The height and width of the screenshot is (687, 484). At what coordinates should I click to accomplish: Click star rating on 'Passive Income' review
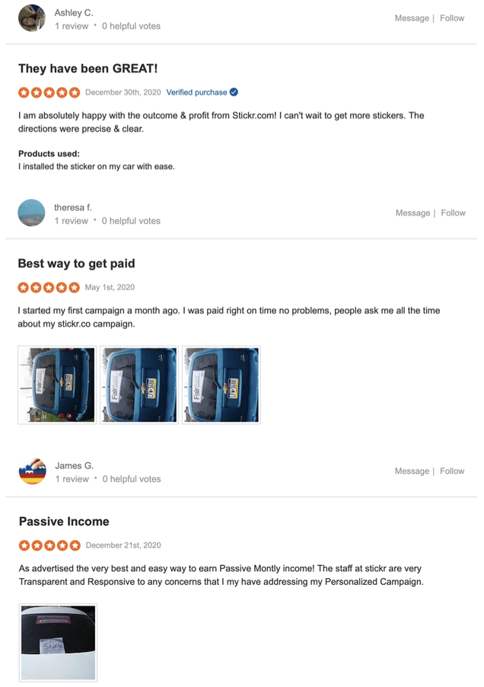49,545
